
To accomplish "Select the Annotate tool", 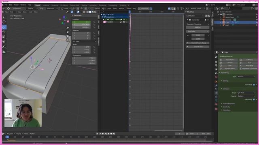I will pyautogui.click(x=4, y=47).
